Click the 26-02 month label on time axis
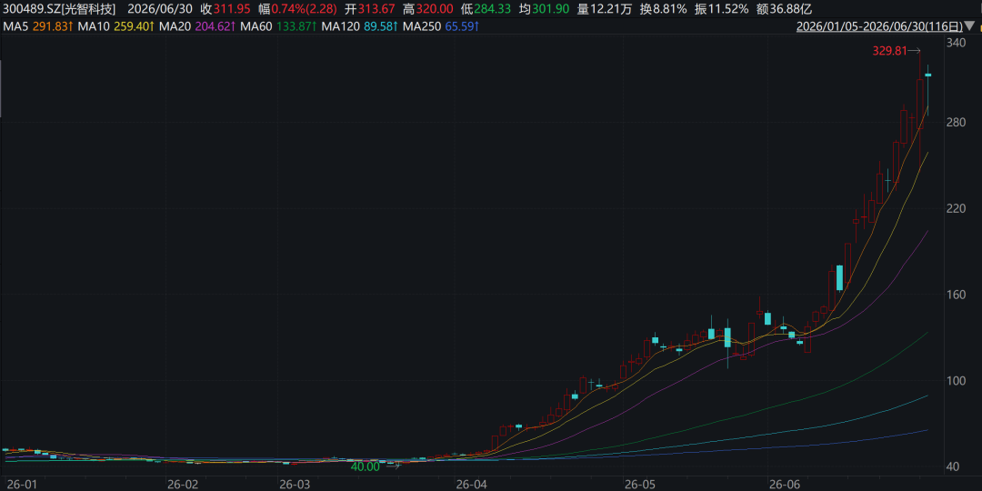This screenshot has height=491, width=982. (182, 484)
